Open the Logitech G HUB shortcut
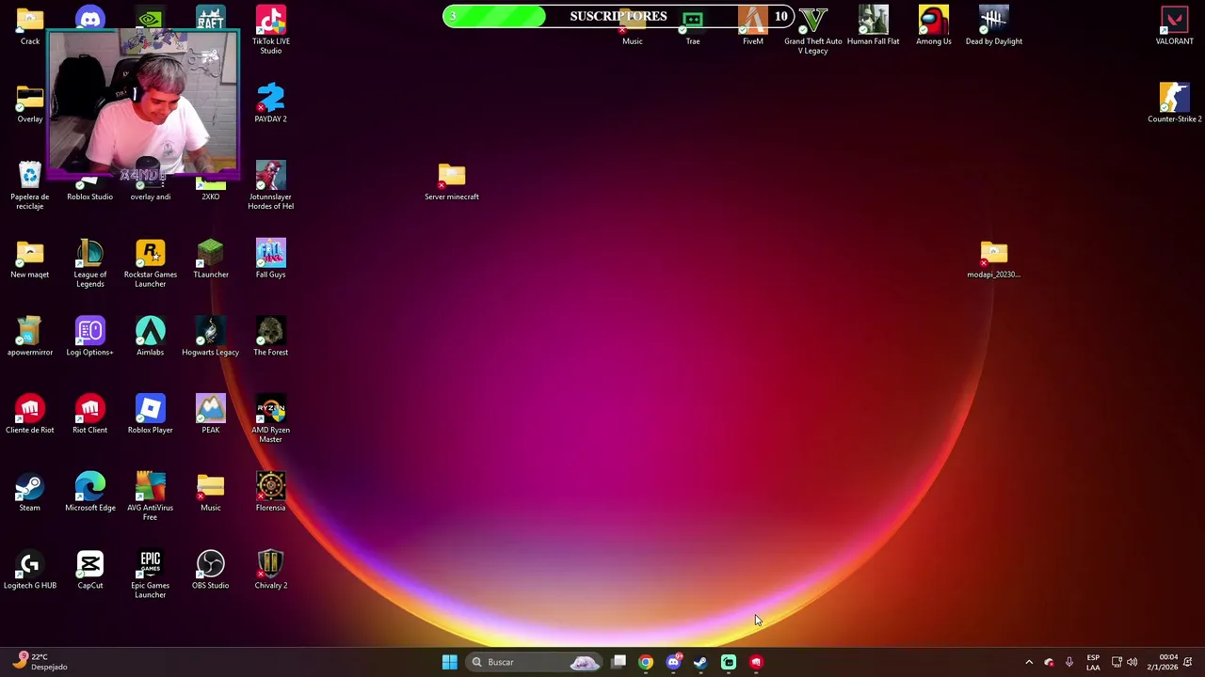The height and width of the screenshot is (677, 1205). pyautogui.click(x=30, y=570)
